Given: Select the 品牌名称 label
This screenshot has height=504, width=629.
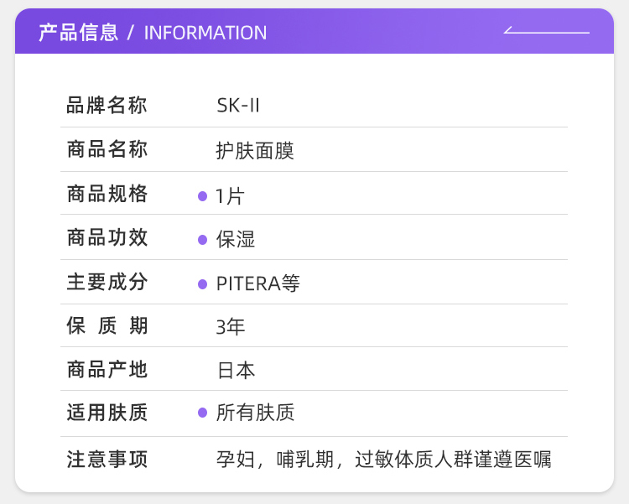Looking at the screenshot, I should coord(107,106).
